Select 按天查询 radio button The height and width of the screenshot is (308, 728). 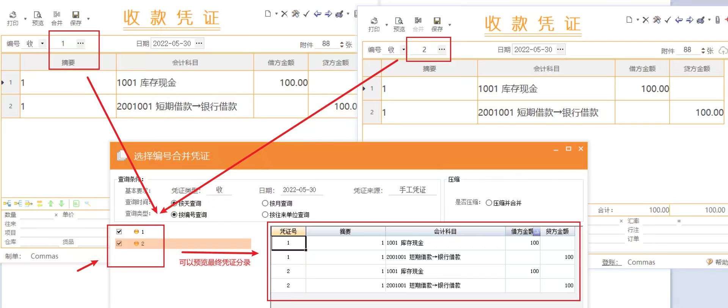click(174, 203)
